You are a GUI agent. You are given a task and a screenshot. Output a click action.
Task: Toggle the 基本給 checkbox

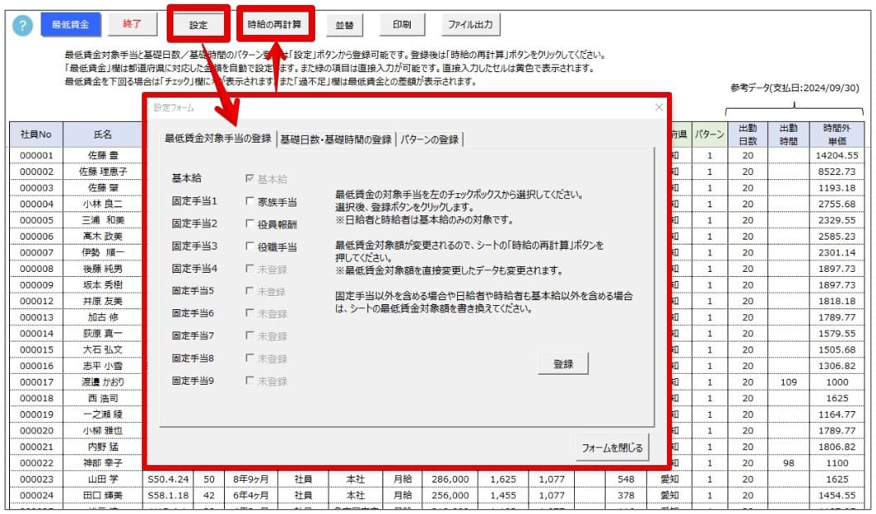click(x=250, y=178)
